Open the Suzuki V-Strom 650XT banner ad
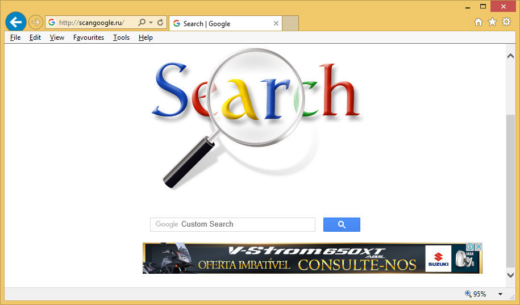520x305 pixels. tap(313, 258)
